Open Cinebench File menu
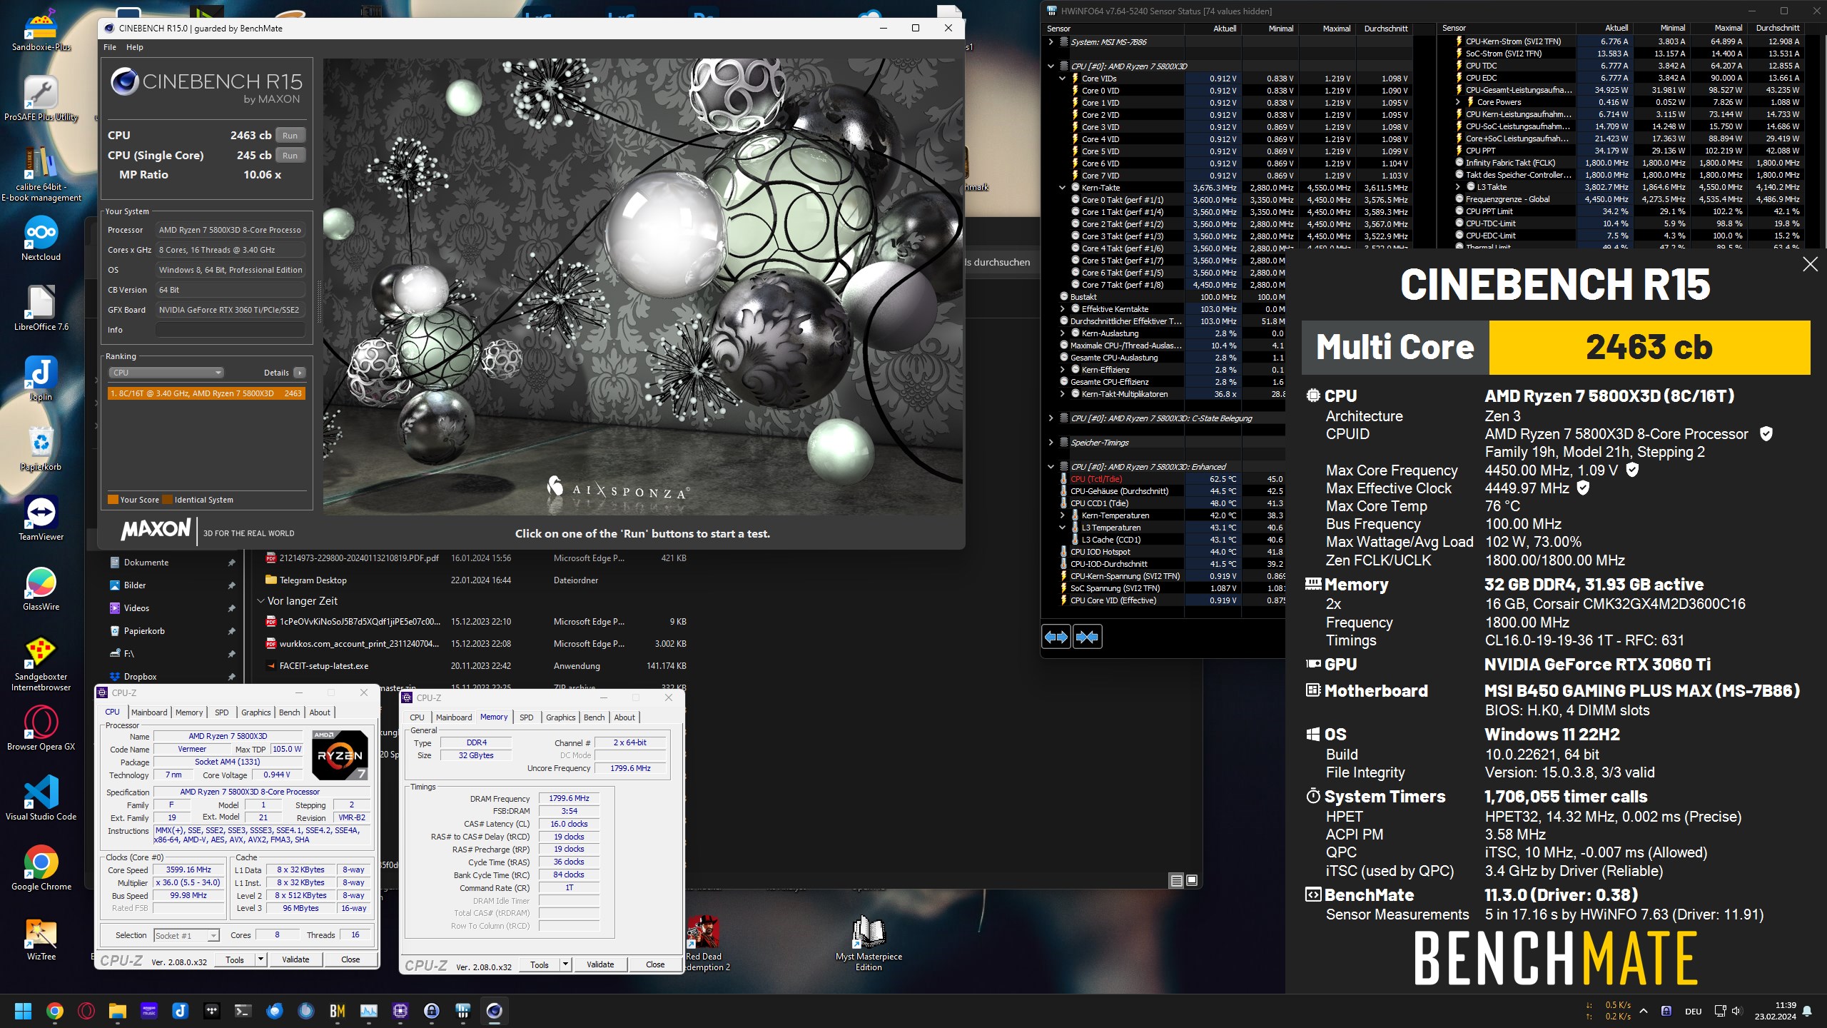Viewport: 1827px width, 1028px height. 110,47
